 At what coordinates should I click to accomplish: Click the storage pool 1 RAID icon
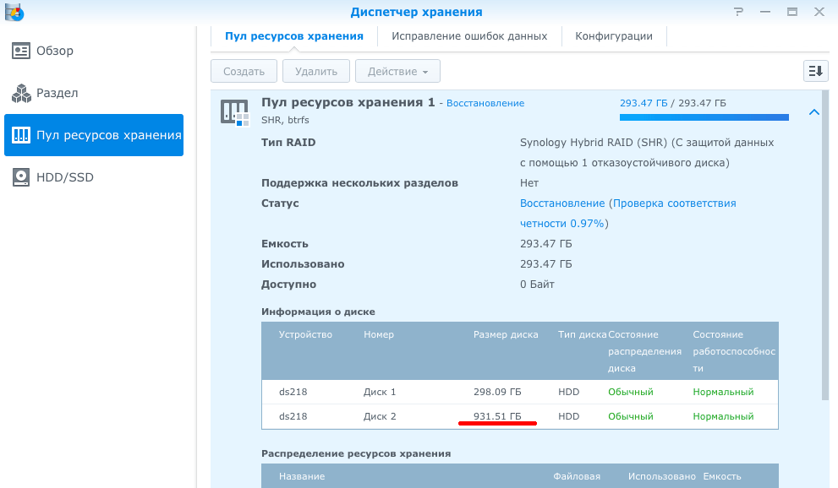click(234, 111)
